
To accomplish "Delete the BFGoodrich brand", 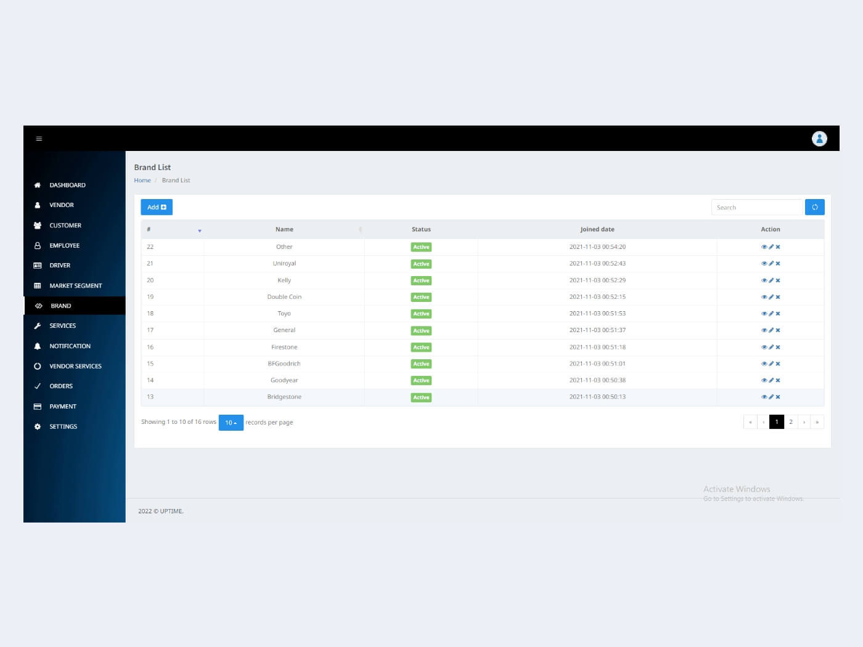I will point(778,364).
